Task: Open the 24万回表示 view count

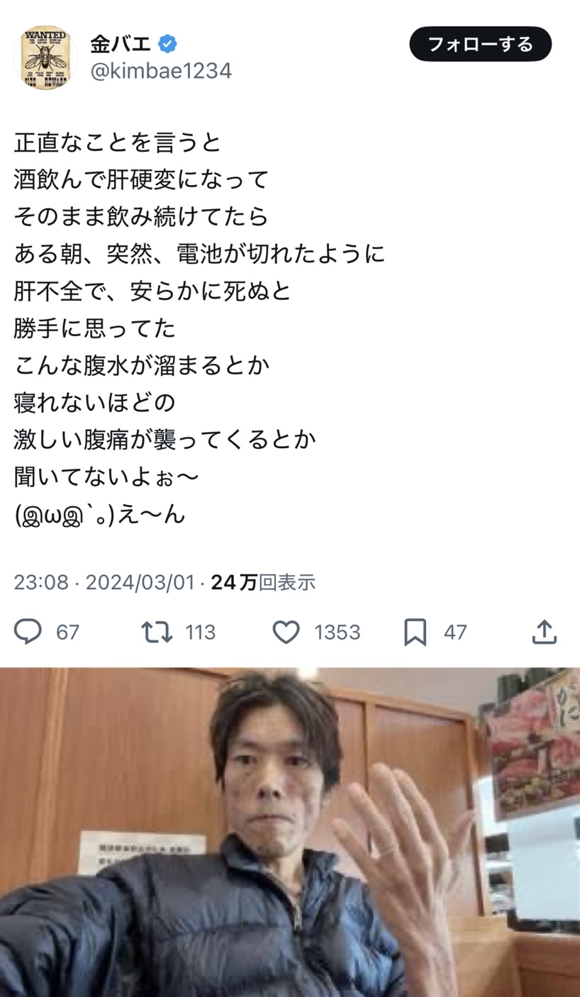Action: [263, 583]
